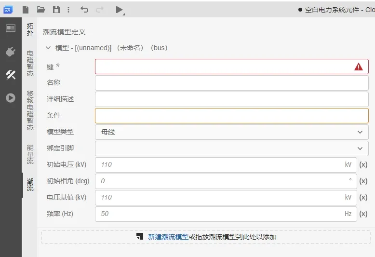Click the 初始相角 (deg) input field
Viewport: 375px width, 257px height.
pyautogui.click(x=226, y=181)
